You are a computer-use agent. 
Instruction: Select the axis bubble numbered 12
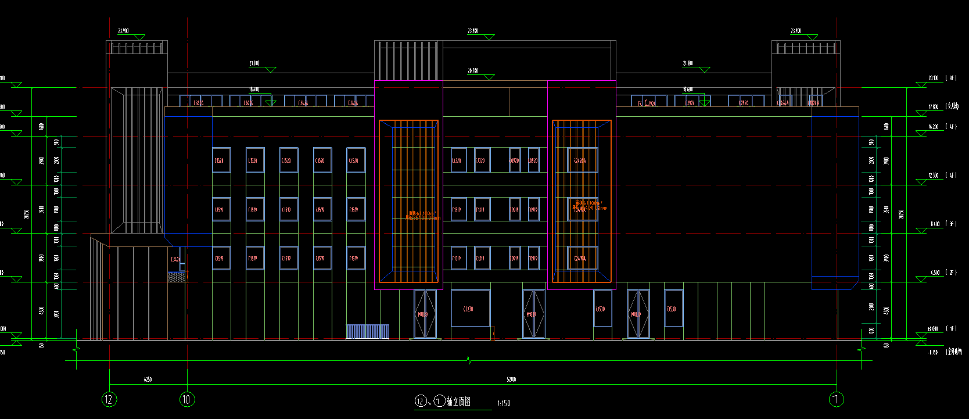tap(109, 399)
